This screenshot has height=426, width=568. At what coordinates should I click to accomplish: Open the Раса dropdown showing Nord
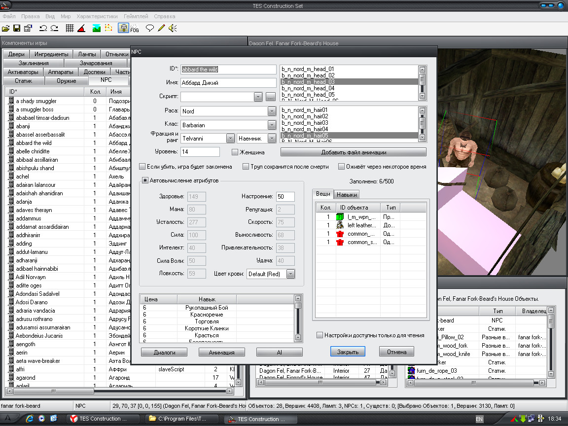coord(272,111)
